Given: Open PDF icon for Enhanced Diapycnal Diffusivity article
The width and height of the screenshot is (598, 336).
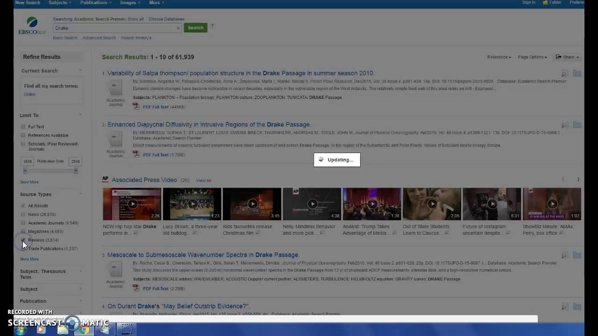Looking at the screenshot, I should (x=136, y=154).
